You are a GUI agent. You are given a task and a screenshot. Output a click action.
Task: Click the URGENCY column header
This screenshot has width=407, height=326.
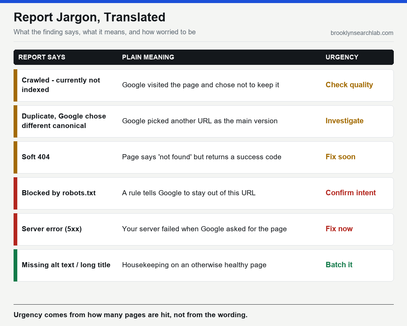click(342, 57)
